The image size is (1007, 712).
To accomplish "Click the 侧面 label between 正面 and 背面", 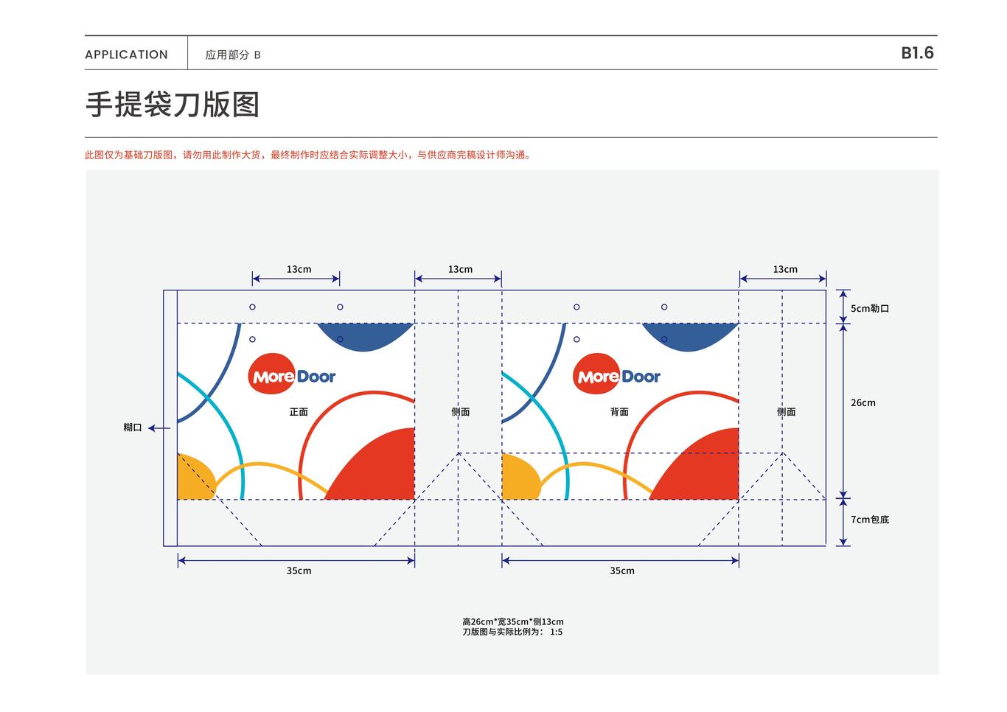I will pos(461,412).
